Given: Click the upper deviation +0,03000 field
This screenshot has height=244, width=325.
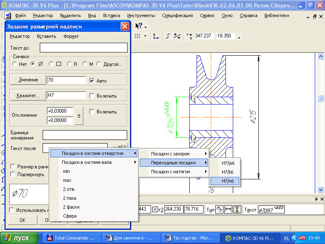Looking at the screenshot, I should point(60,111).
